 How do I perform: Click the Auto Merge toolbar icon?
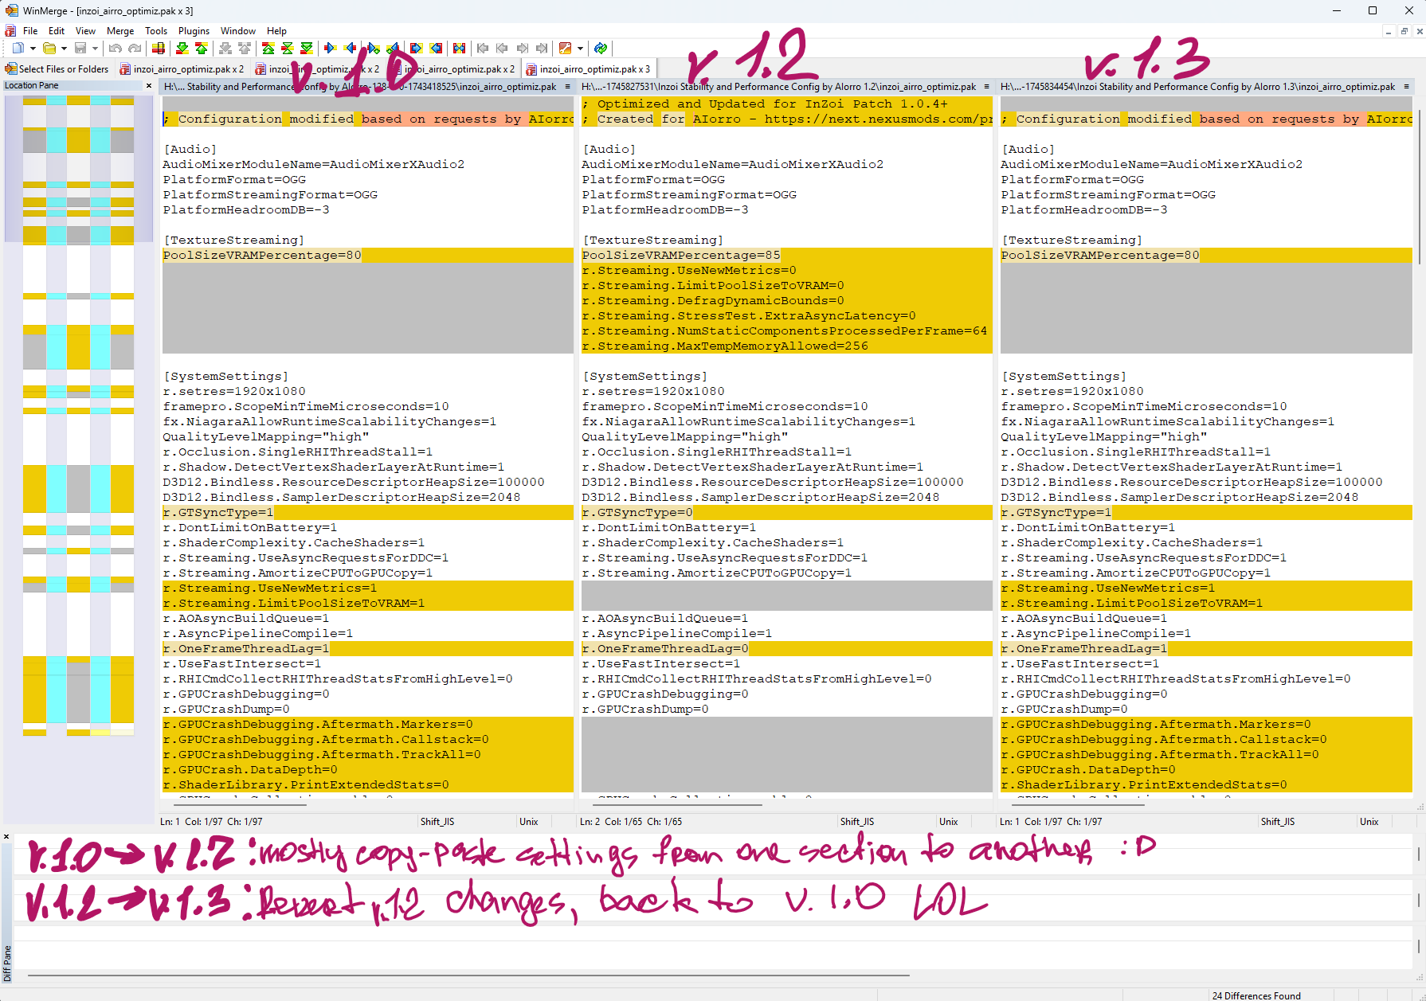[x=459, y=49]
